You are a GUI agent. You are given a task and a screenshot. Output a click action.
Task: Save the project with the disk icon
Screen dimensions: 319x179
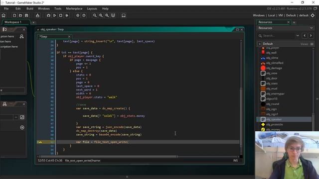(26, 15)
